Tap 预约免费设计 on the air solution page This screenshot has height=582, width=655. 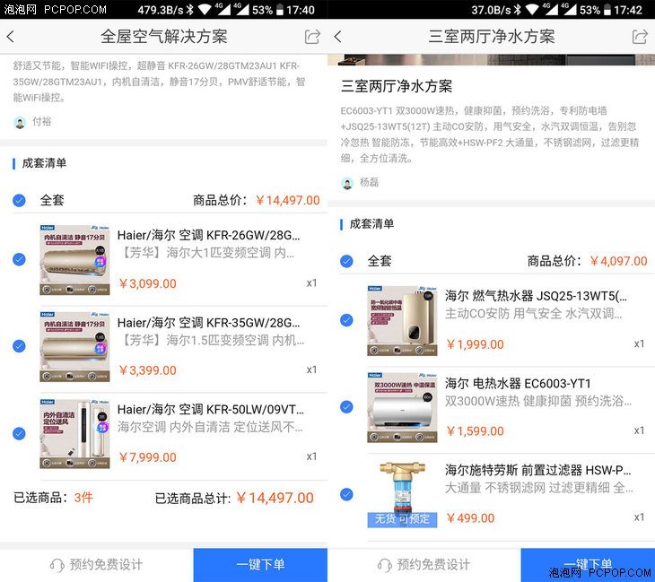click(x=97, y=565)
